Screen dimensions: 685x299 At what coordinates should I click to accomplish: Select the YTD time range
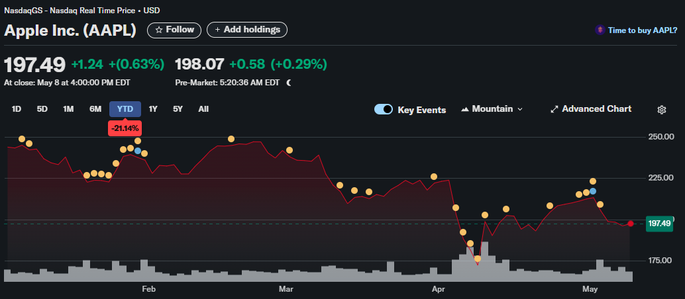(x=125, y=109)
